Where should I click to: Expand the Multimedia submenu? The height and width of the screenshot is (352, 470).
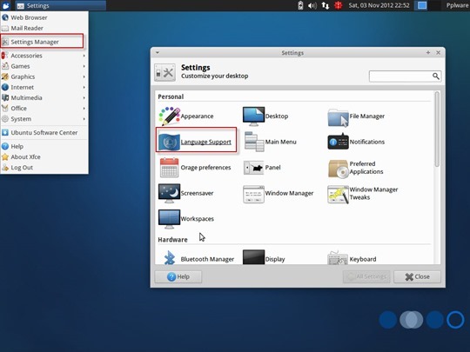pyautogui.click(x=44, y=98)
